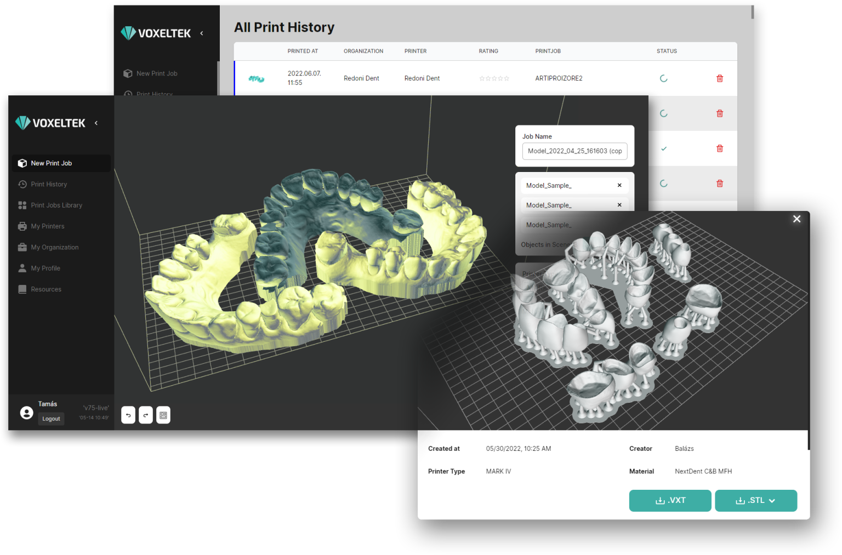Open the ARTIPROIZORE2 row thumbnail
This screenshot has height=555, width=842.
pyautogui.click(x=257, y=79)
